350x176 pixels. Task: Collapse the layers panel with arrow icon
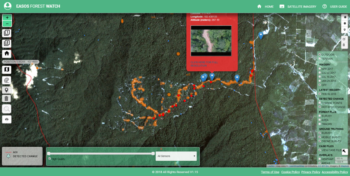coord(345,152)
